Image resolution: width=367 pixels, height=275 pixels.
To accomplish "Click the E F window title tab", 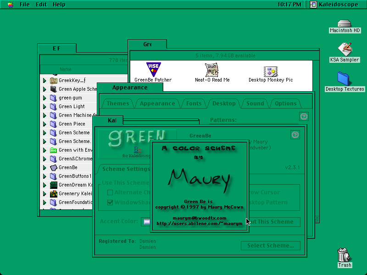I will point(56,49).
